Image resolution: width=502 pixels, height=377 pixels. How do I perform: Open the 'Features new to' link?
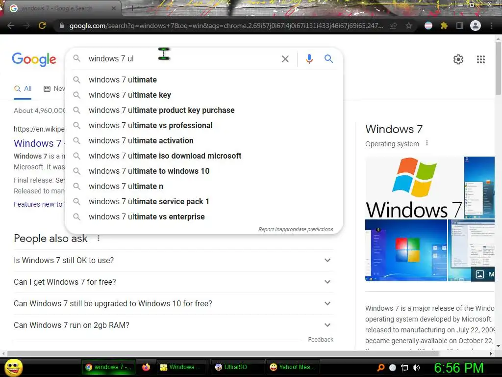pos(39,204)
